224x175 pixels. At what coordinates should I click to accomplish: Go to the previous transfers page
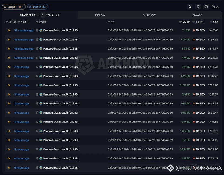click(x=39, y=15)
